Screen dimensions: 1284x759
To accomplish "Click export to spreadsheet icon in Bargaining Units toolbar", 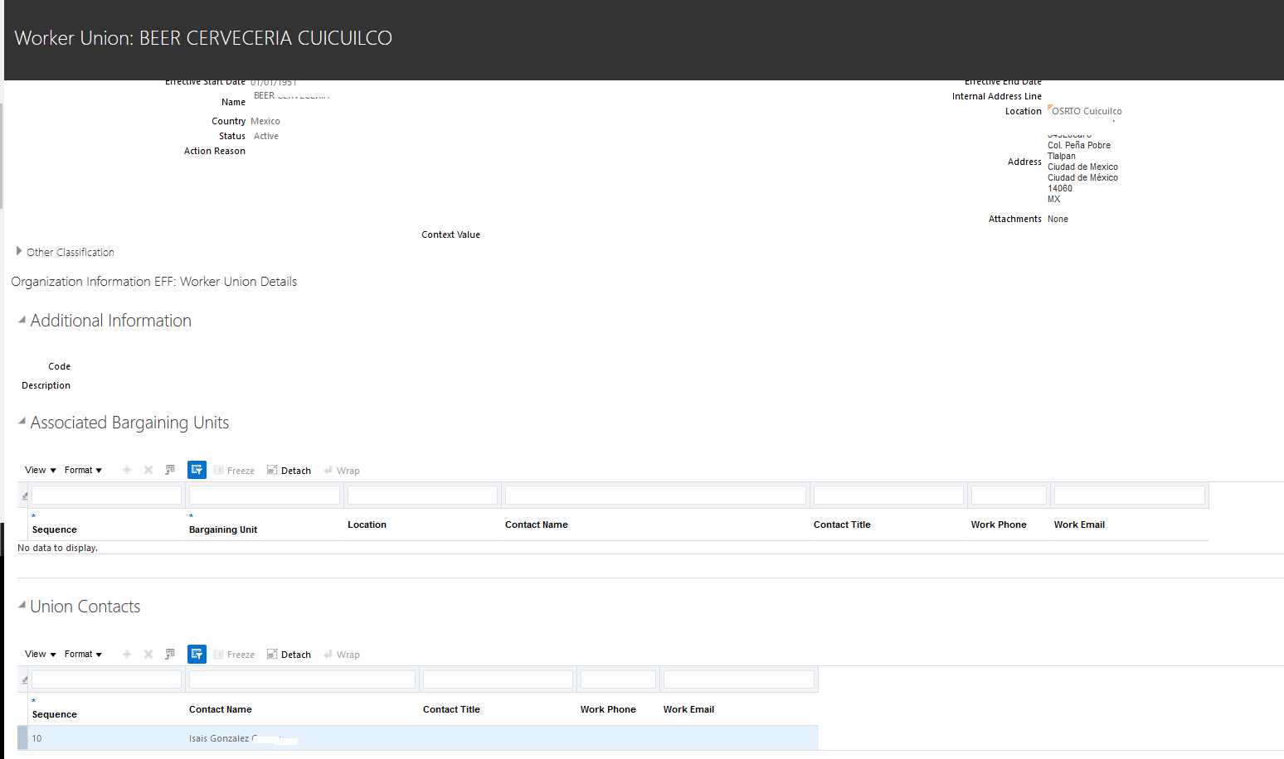I will pos(170,470).
